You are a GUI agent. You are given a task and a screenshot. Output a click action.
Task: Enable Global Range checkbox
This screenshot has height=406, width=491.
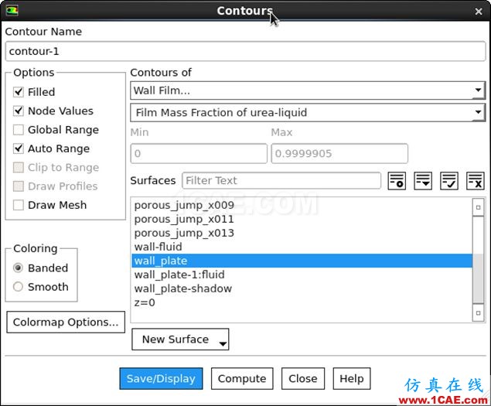18,130
